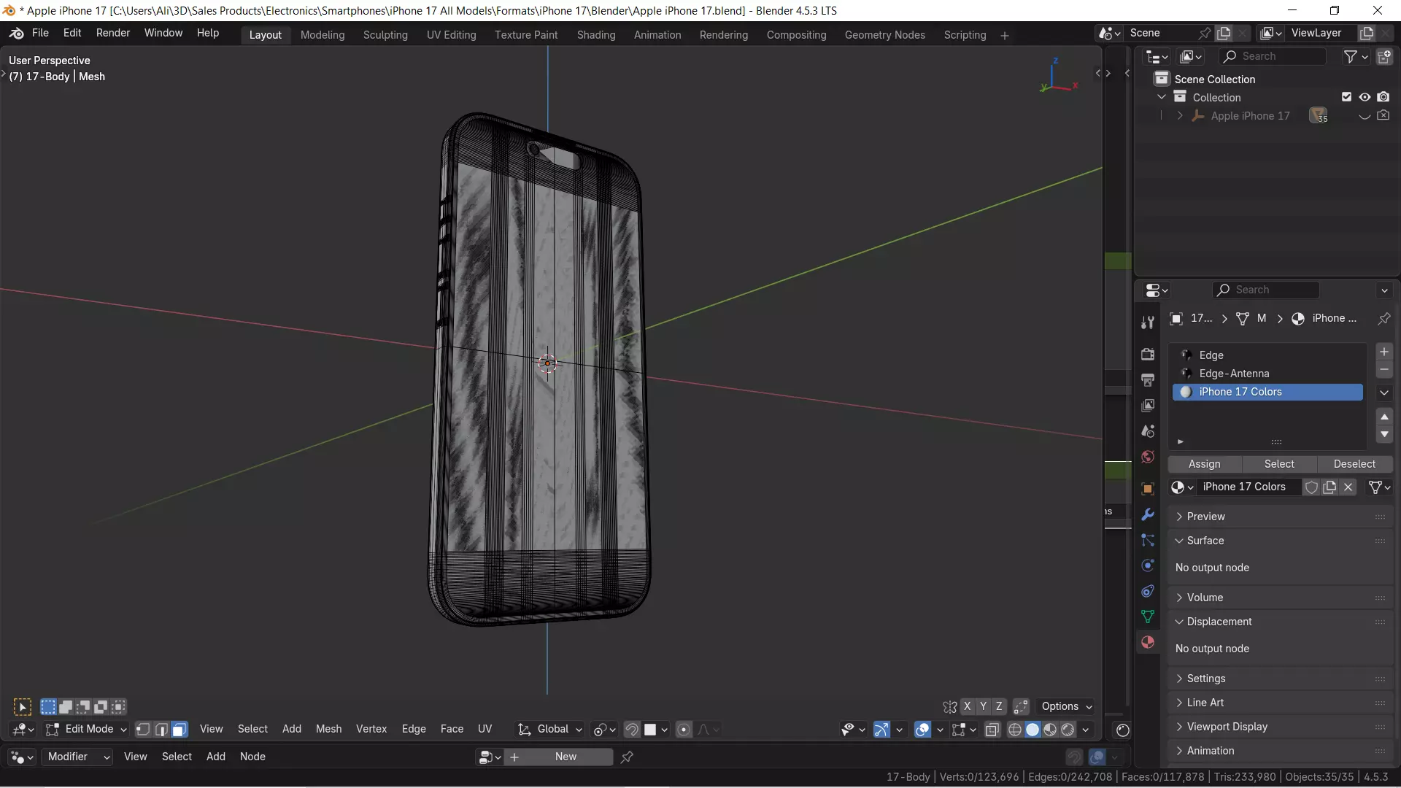Open the Render properties tab

1148,354
